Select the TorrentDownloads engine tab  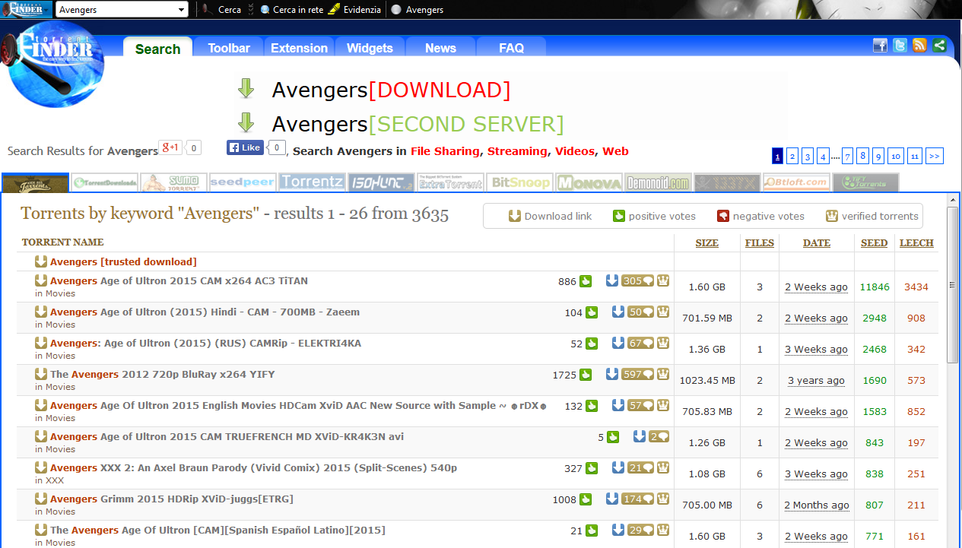pyautogui.click(x=105, y=182)
